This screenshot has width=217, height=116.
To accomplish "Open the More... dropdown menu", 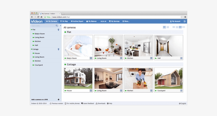I will (x=126, y=21).
